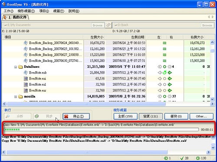217x162 pixels.
Task: Click file list scroll up arrow
Action: pos(212,42)
